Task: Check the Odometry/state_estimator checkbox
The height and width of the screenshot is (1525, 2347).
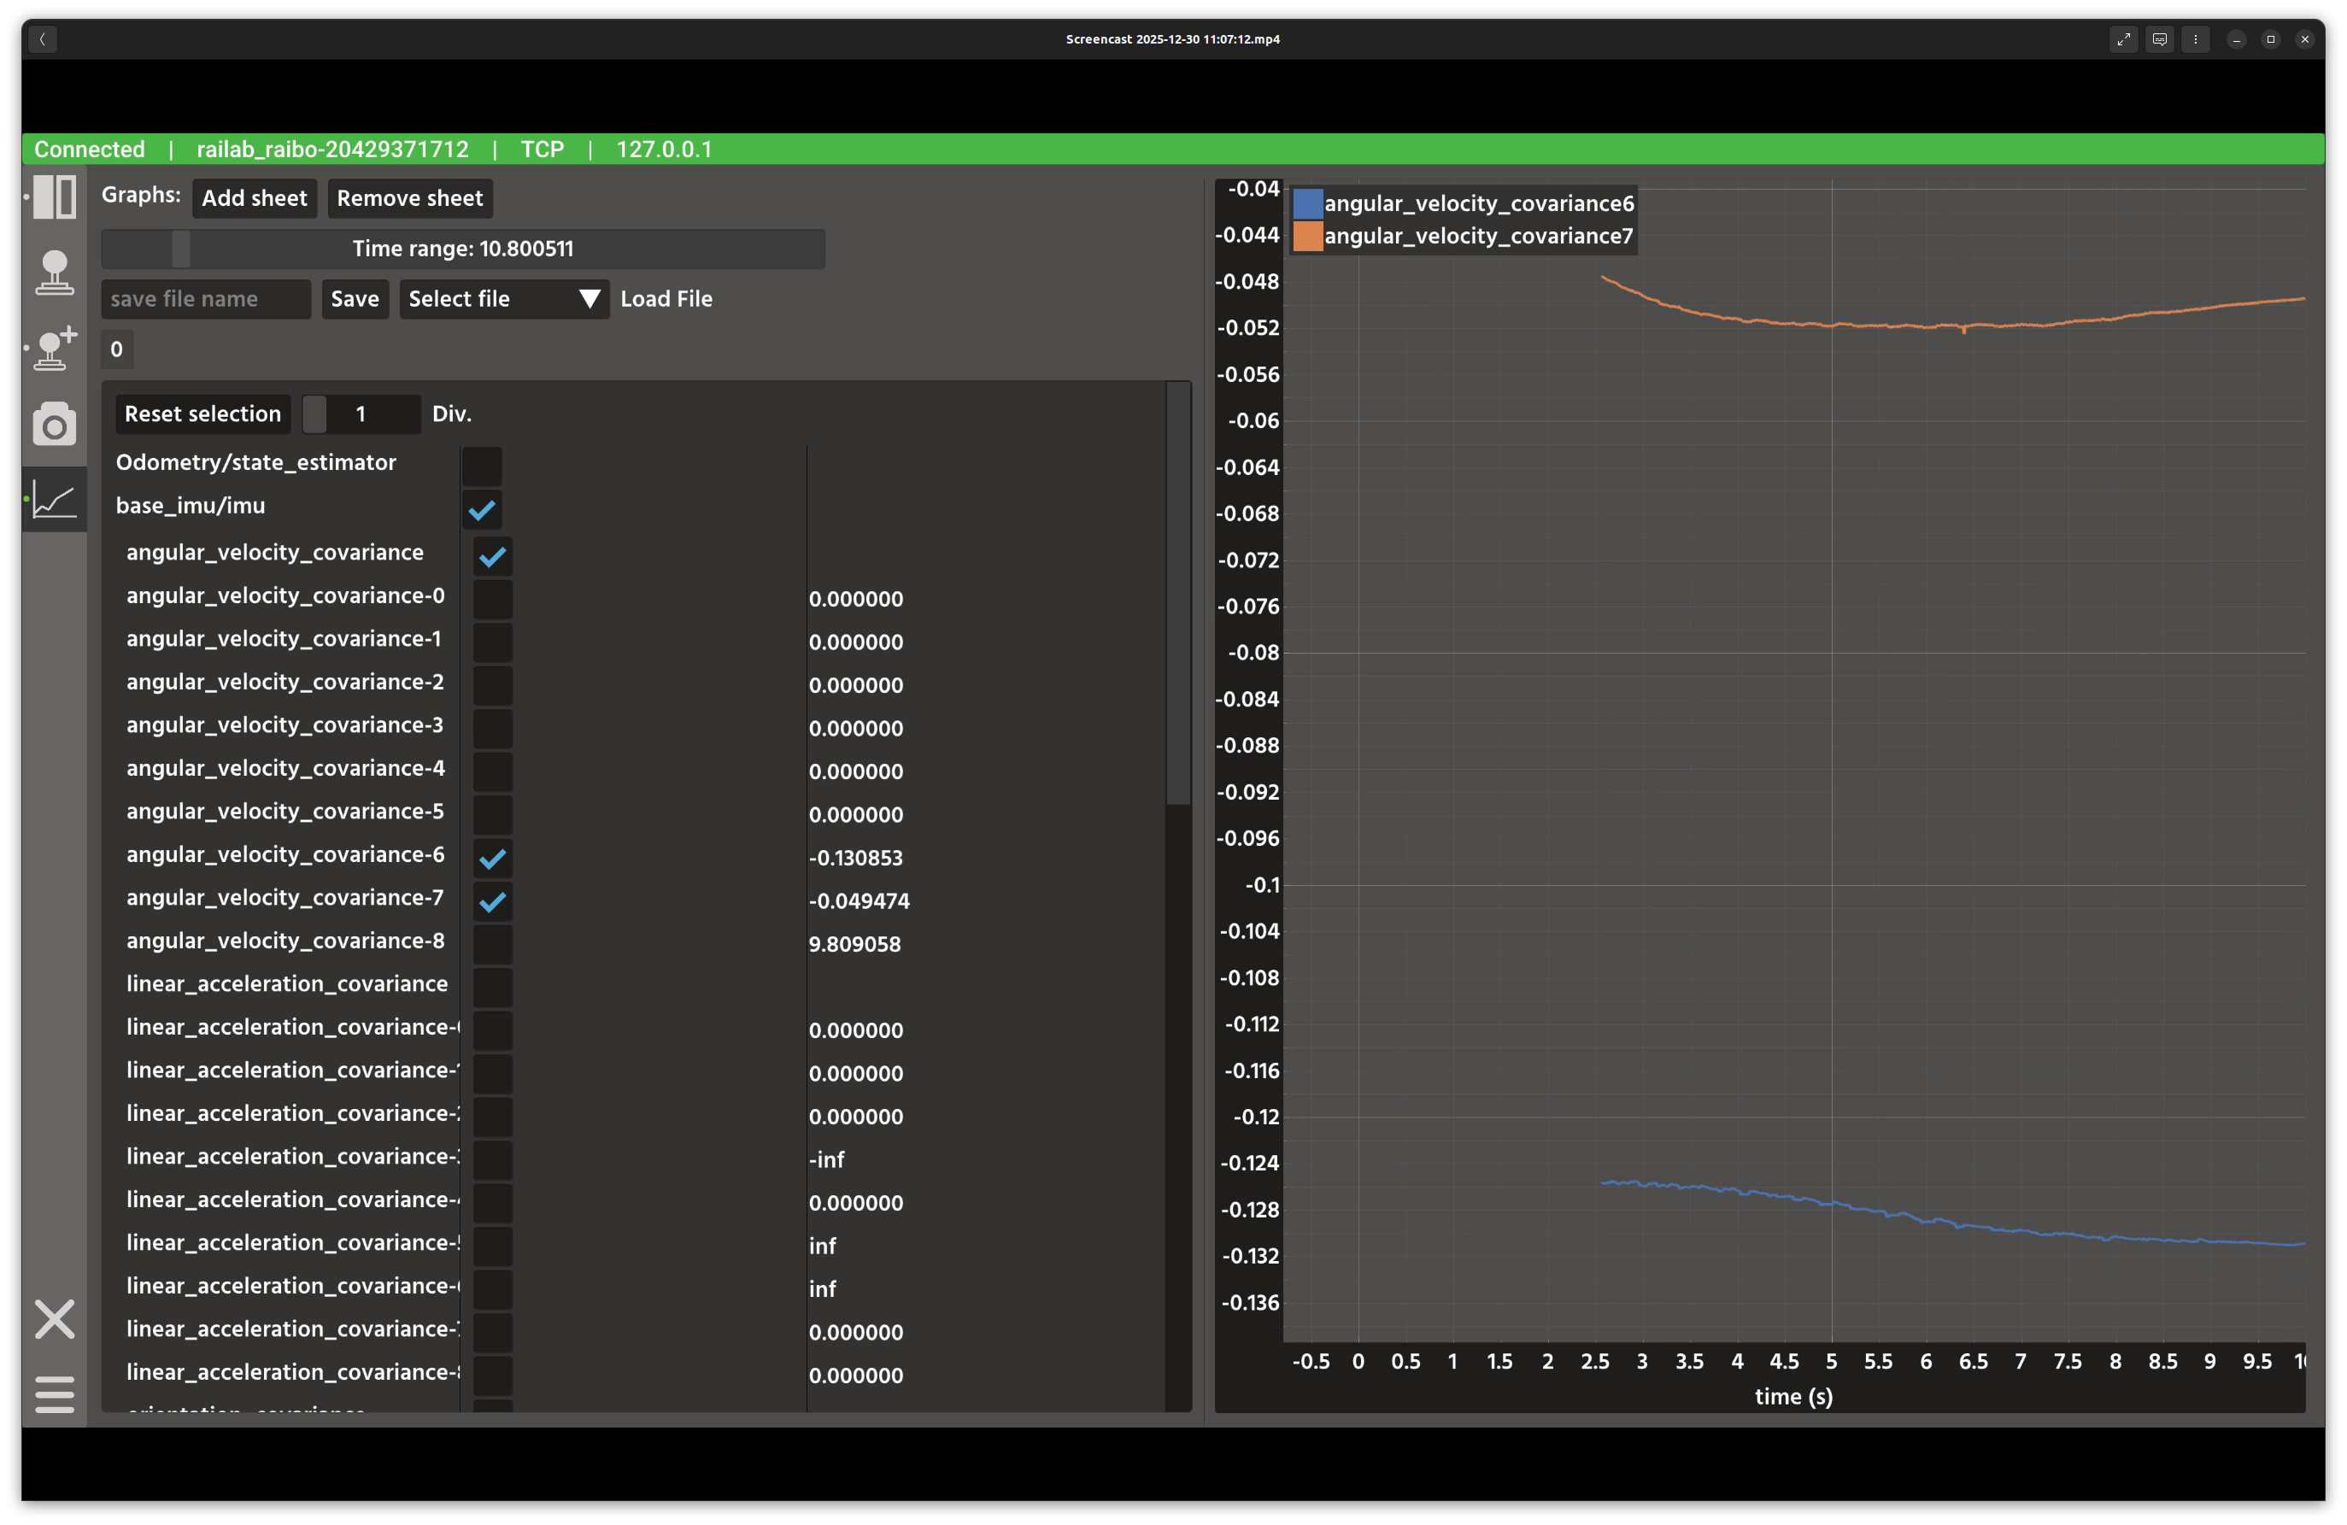Action: pyautogui.click(x=482, y=466)
